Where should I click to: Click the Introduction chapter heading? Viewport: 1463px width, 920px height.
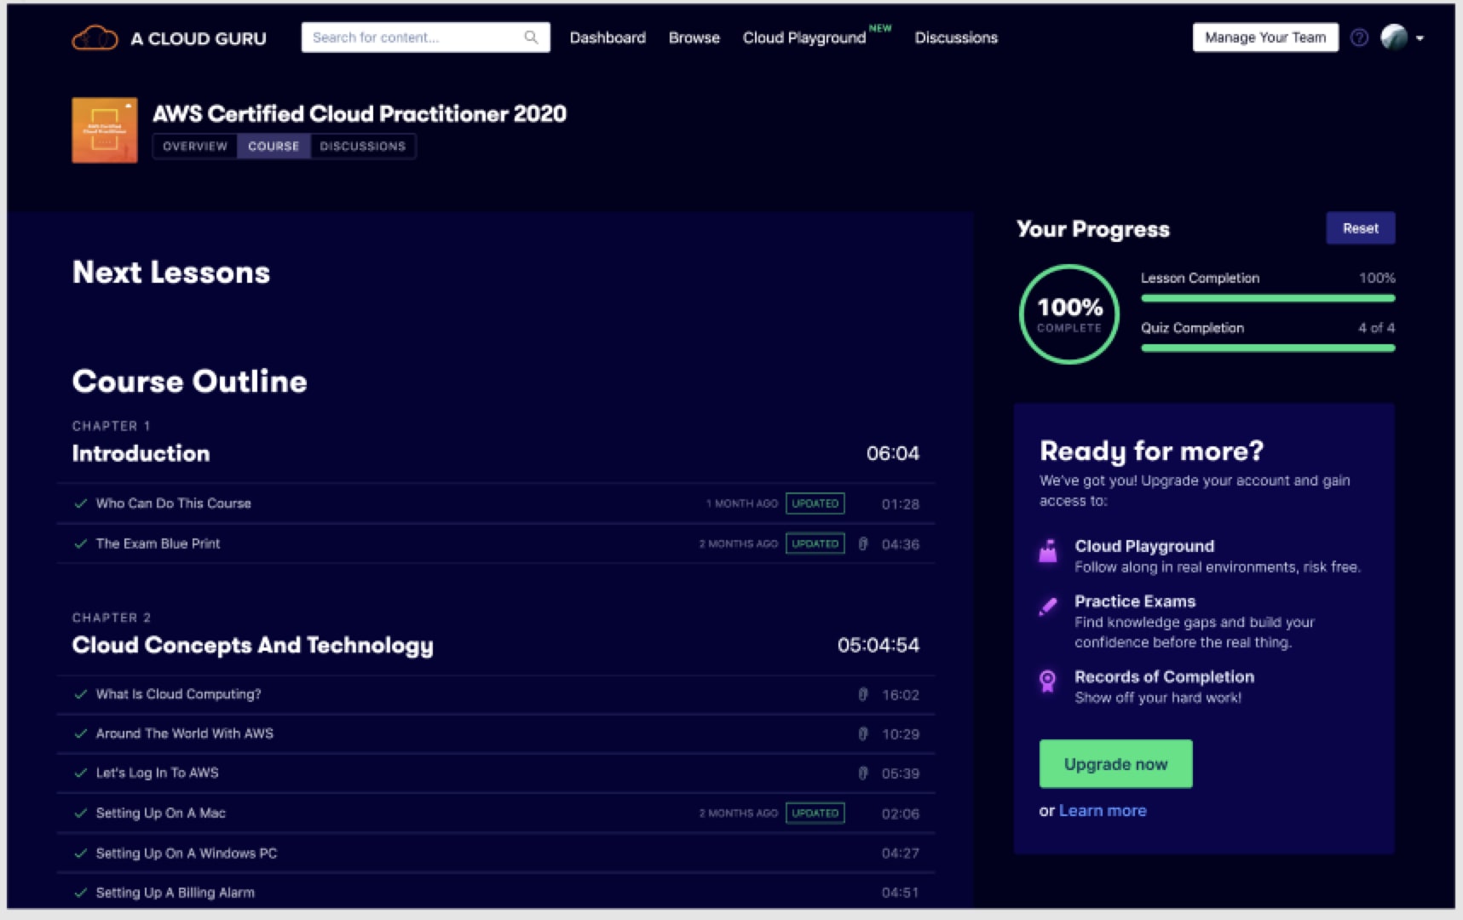[141, 453]
